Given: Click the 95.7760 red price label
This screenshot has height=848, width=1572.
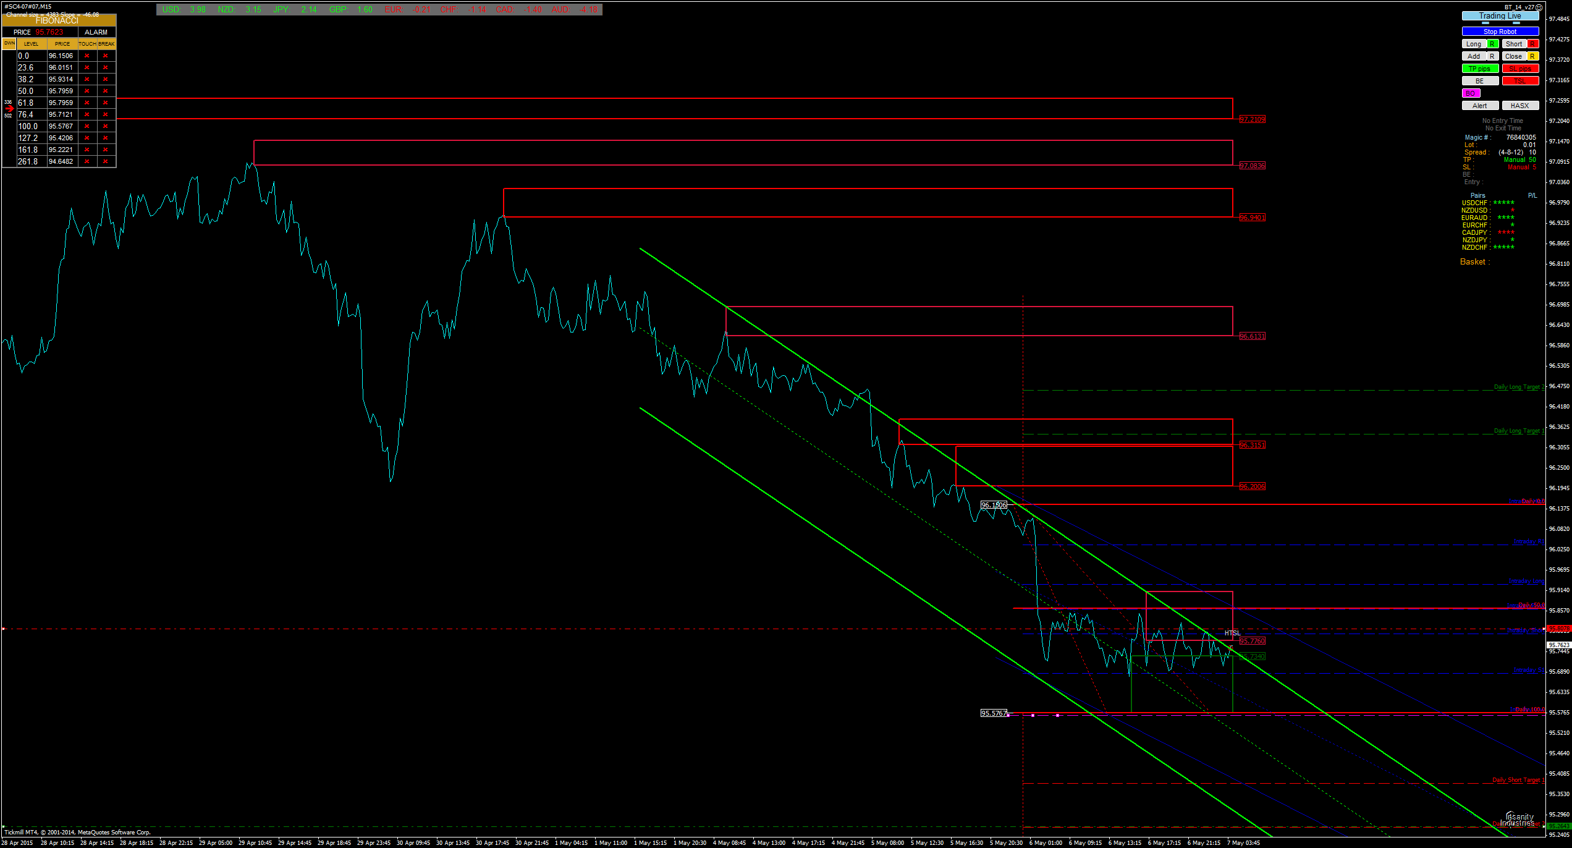Looking at the screenshot, I should pos(1253,641).
